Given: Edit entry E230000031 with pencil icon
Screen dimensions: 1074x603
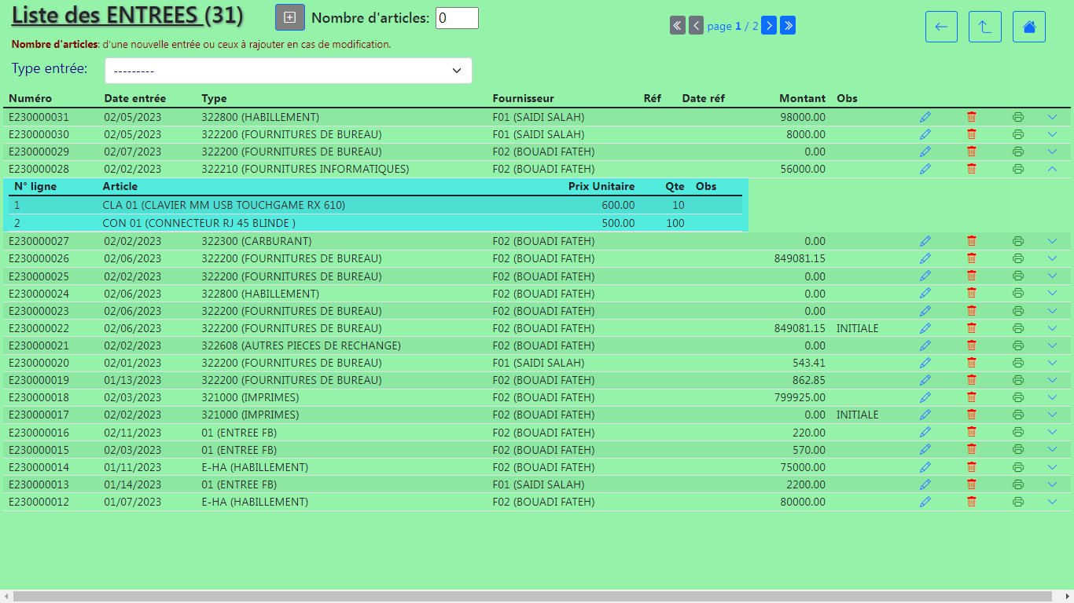Looking at the screenshot, I should (925, 117).
